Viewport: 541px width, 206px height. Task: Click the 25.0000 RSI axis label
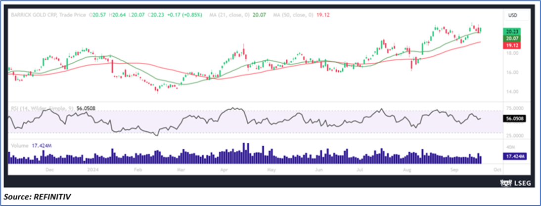tap(515, 135)
